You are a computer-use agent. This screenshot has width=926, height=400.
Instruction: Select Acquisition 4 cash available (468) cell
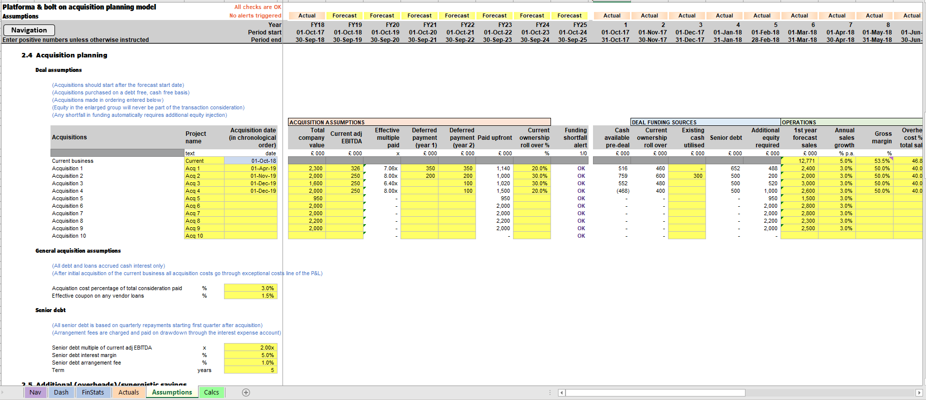click(x=612, y=191)
